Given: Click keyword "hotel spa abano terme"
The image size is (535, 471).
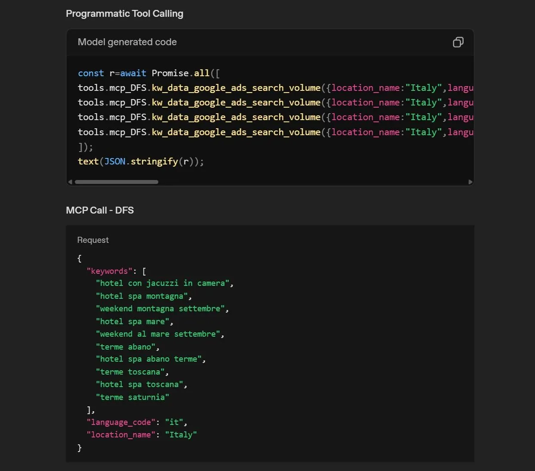Looking at the screenshot, I should click(149, 359).
